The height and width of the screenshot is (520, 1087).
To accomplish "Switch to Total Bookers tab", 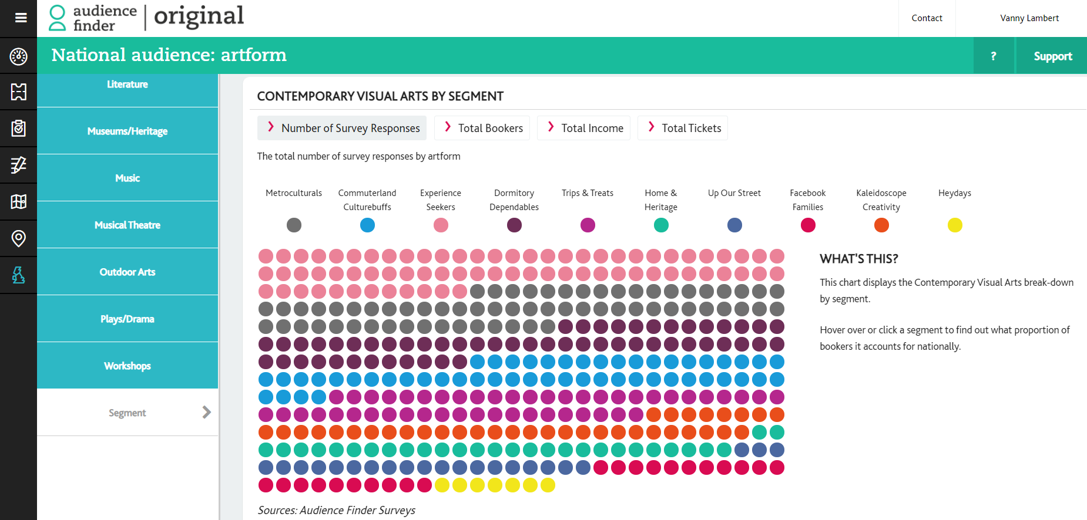I will [x=482, y=128].
